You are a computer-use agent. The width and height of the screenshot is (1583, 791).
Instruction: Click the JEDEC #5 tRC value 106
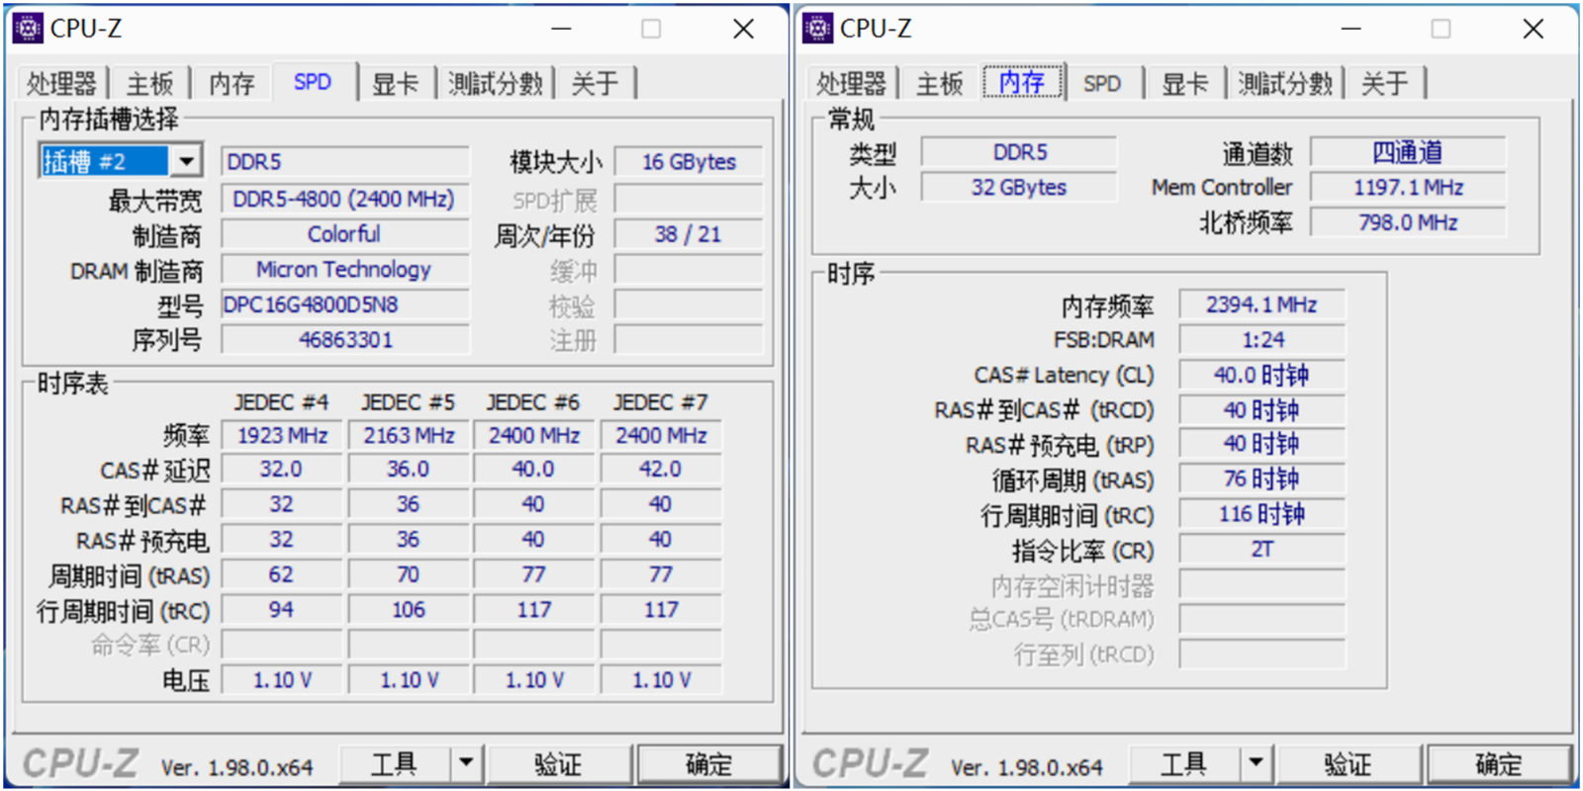[x=409, y=609]
